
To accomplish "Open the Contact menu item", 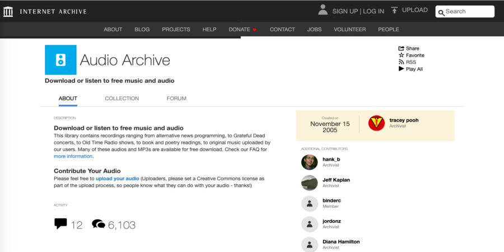I will (282, 30).
